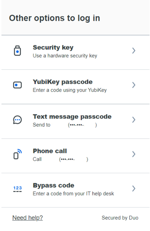Choose Text message passcode option title
This screenshot has height=231, width=150.
click(72, 116)
